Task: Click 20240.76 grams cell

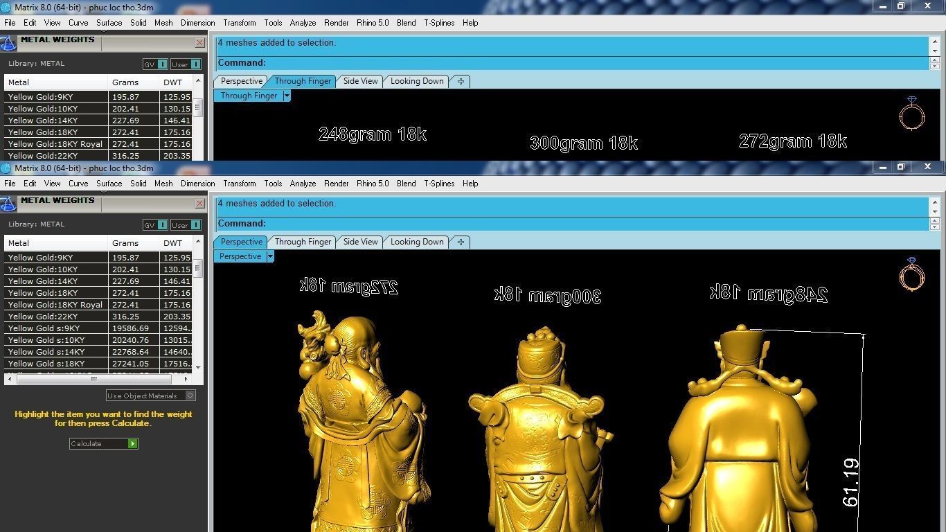Action: click(x=134, y=340)
